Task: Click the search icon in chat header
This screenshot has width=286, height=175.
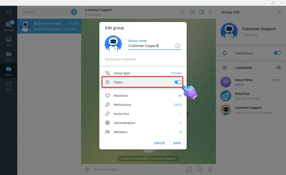Action: click(182, 12)
